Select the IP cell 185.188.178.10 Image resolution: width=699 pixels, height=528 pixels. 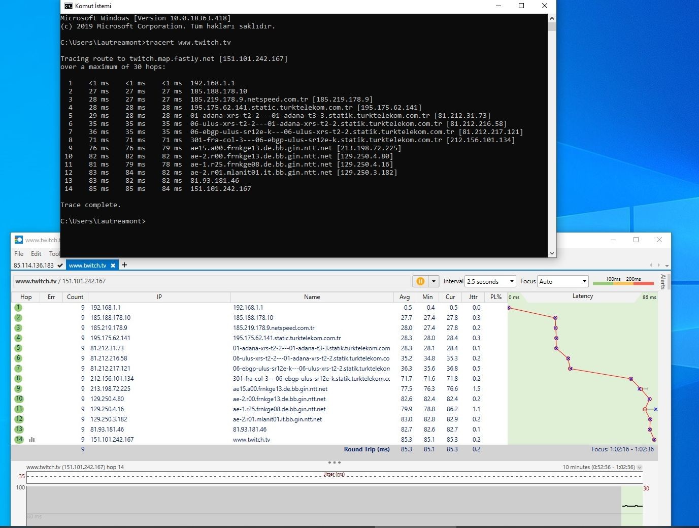point(110,318)
